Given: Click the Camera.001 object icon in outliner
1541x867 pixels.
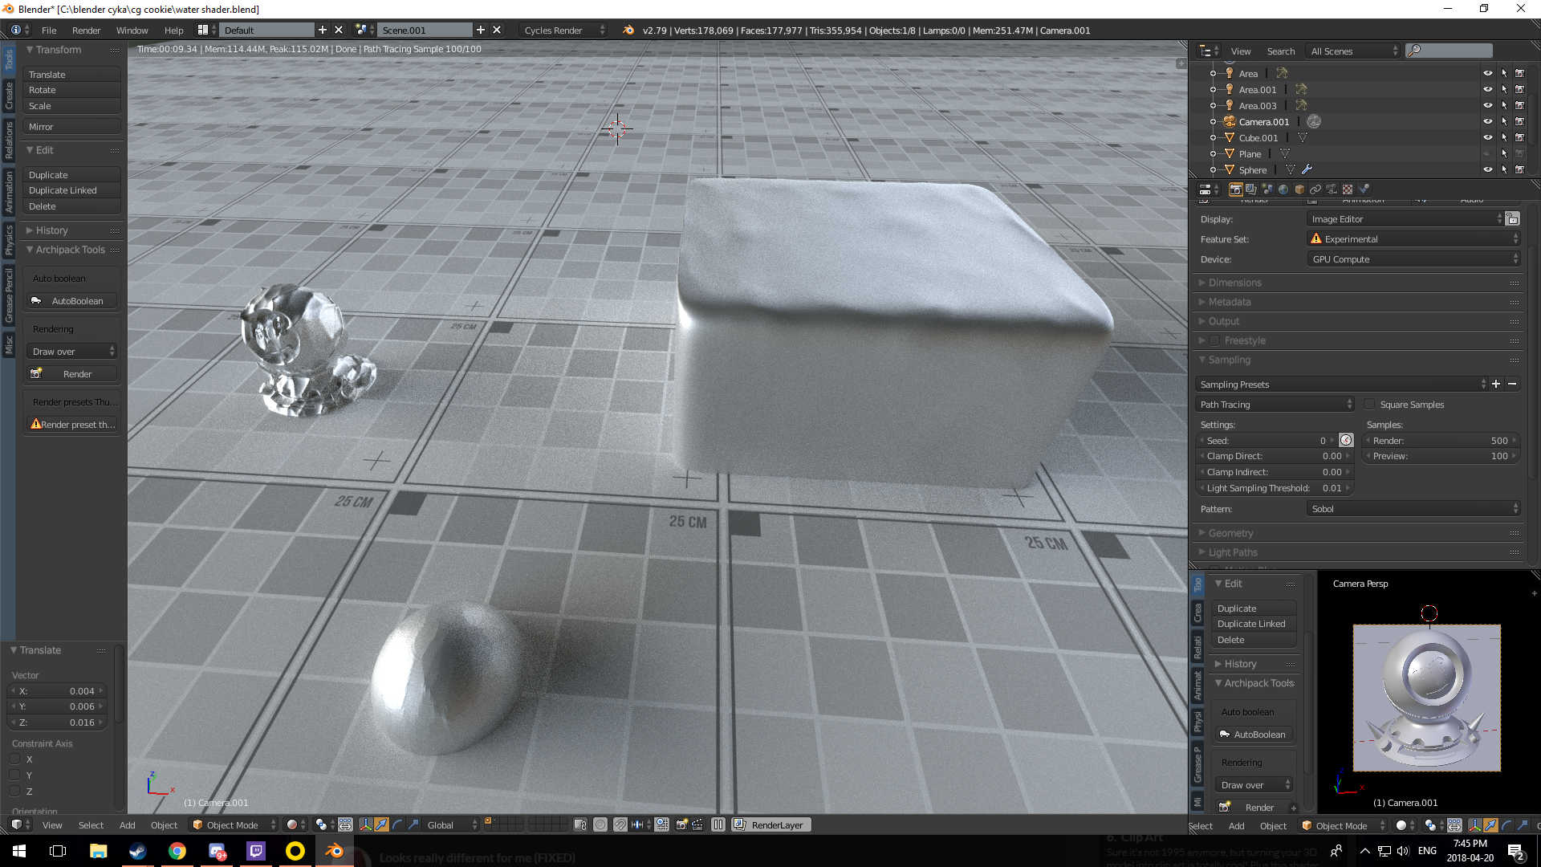Looking at the screenshot, I should point(1229,121).
